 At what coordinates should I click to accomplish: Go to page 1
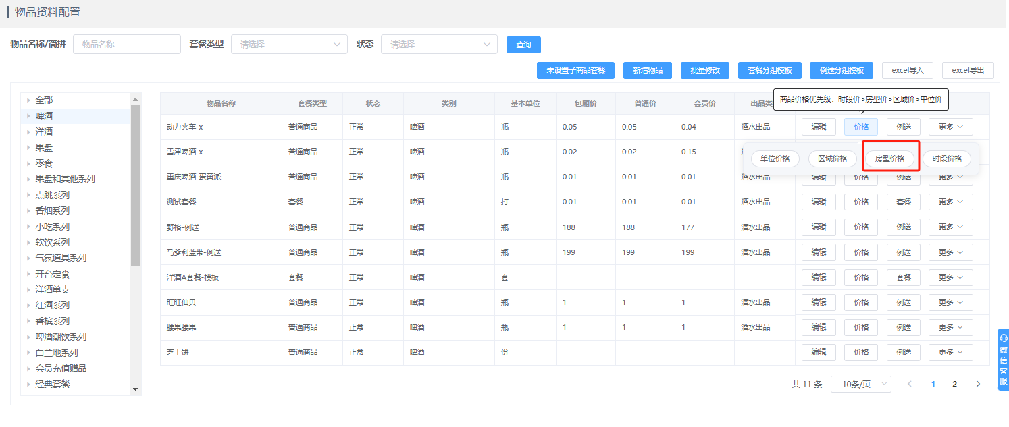tap(933, 384)
